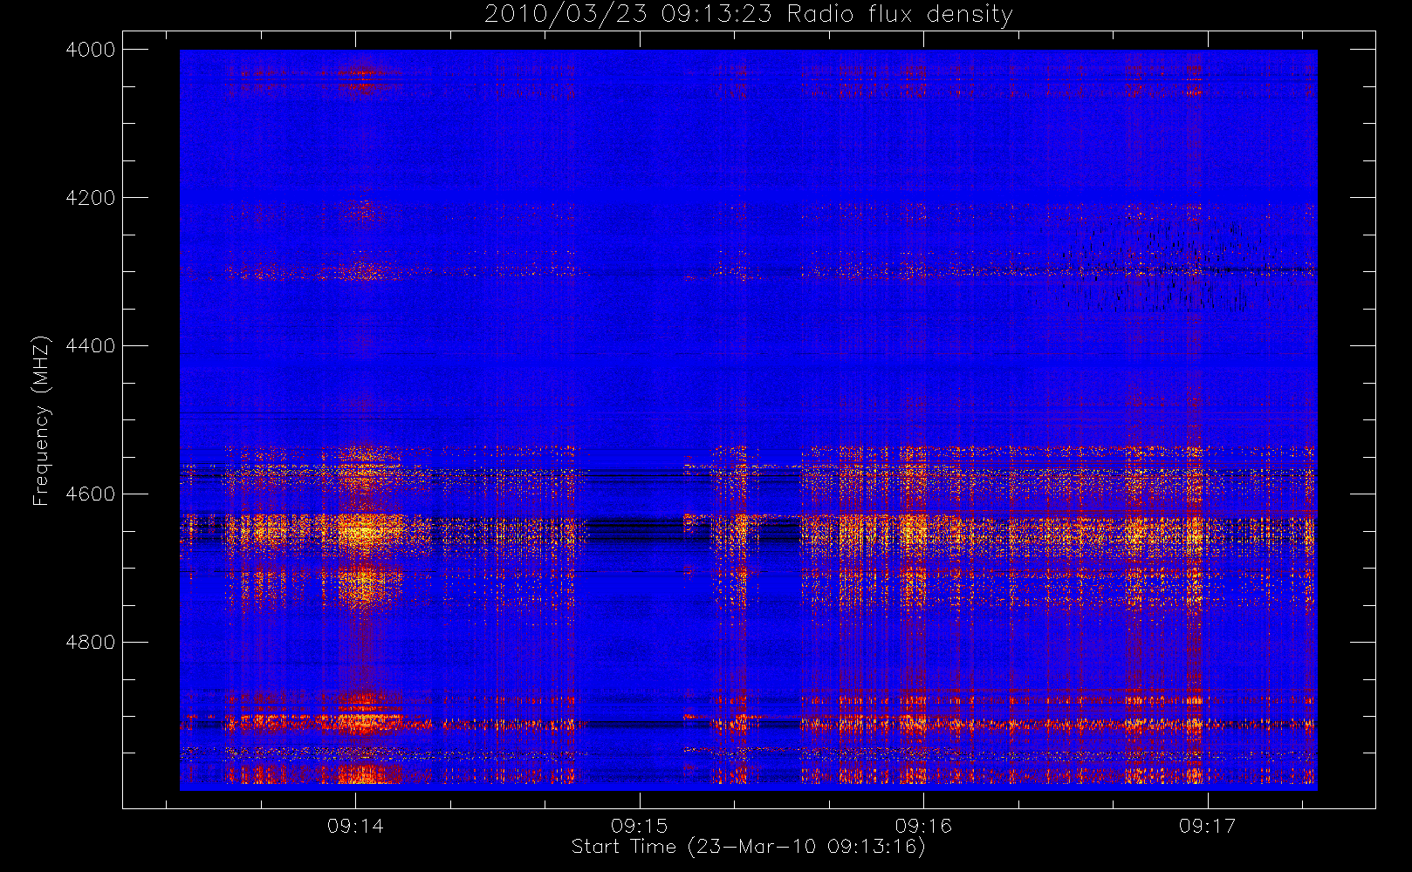The image size is (1412, 872).
Task: Select the 4600 frequency tick label
Action: [x=91, y=494]
